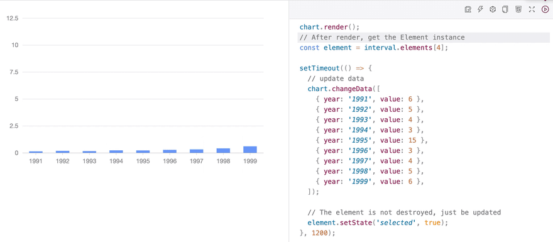Click the 1996 x-axis label on chart
The width and height of the screenshot is (553, 242).
[170, 161]
